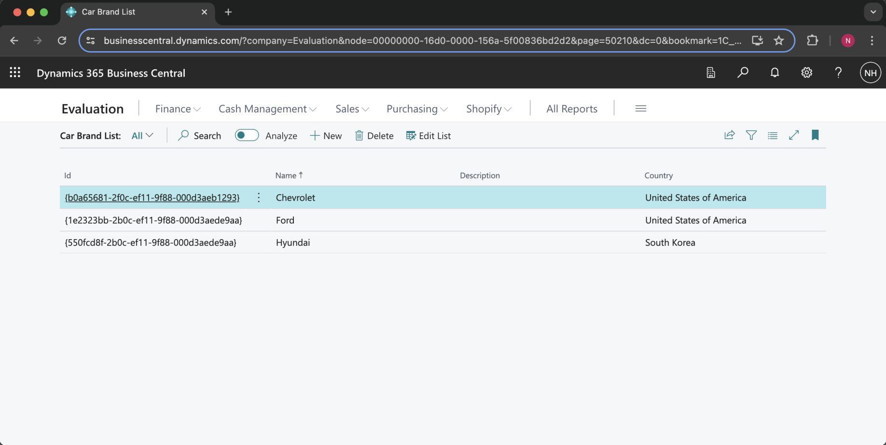
Task: Click the magnifier search icon in the header
Action: click(743, 72)
